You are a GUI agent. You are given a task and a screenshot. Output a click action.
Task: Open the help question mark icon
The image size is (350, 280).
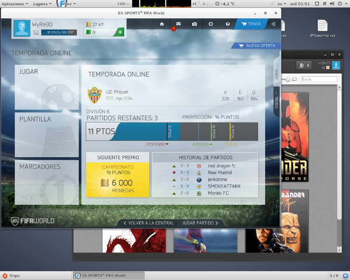[227, 24]
